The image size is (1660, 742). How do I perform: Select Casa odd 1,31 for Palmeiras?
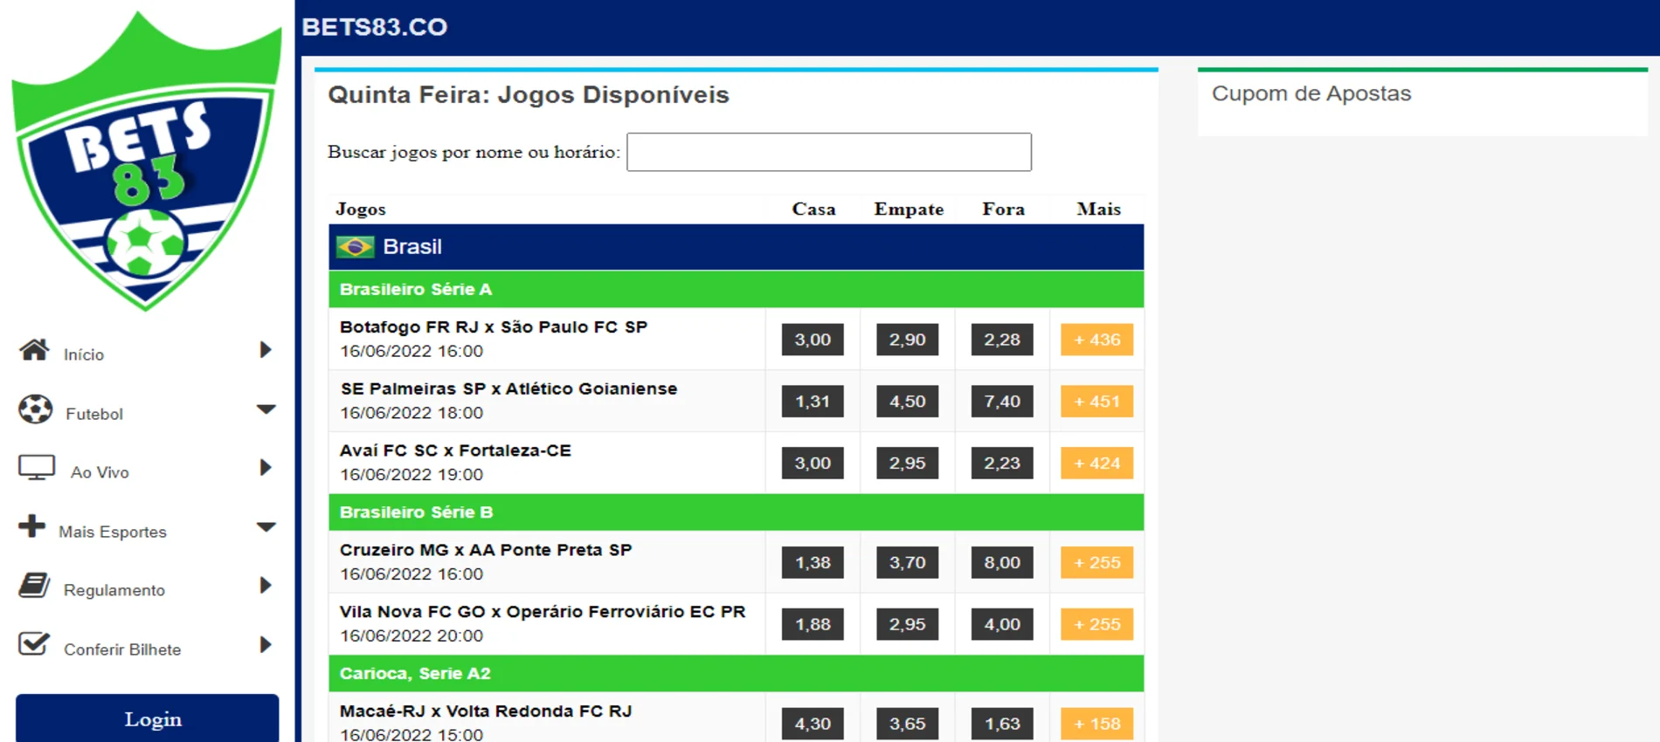click(813, 402)
